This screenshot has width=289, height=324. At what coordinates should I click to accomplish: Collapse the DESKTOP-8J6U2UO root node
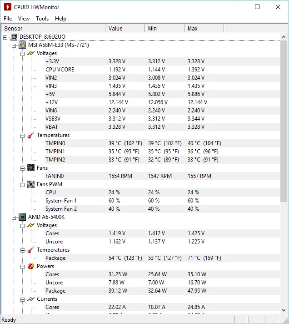(5, 37)
